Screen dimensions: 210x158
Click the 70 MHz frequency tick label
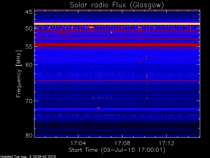[29, 101]
